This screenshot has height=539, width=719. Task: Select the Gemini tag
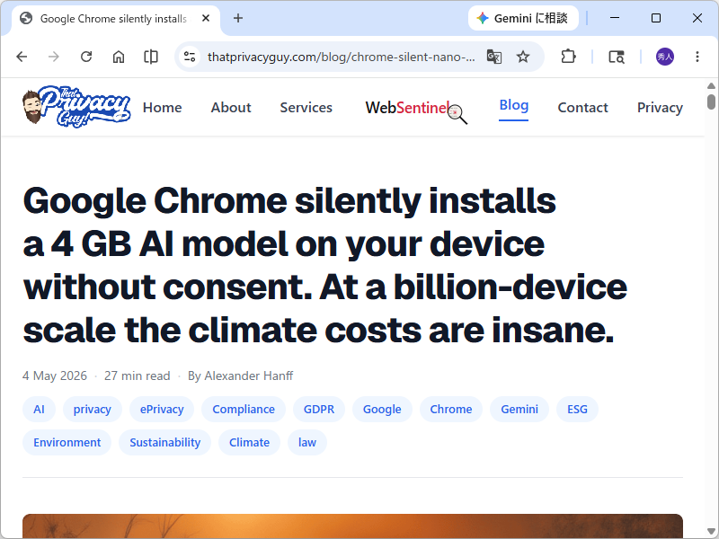519,410
